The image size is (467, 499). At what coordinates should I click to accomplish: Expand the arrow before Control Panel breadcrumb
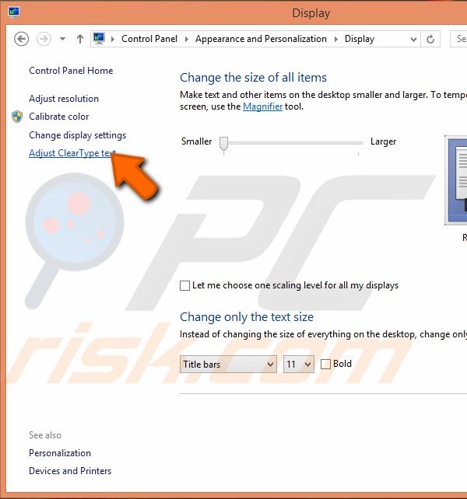pyautogui.click(x=113, y=39)
